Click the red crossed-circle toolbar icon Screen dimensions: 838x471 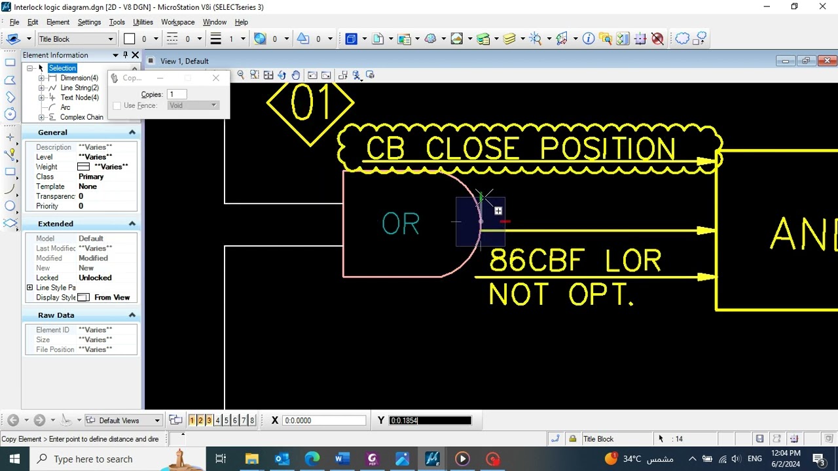(658, 39)
